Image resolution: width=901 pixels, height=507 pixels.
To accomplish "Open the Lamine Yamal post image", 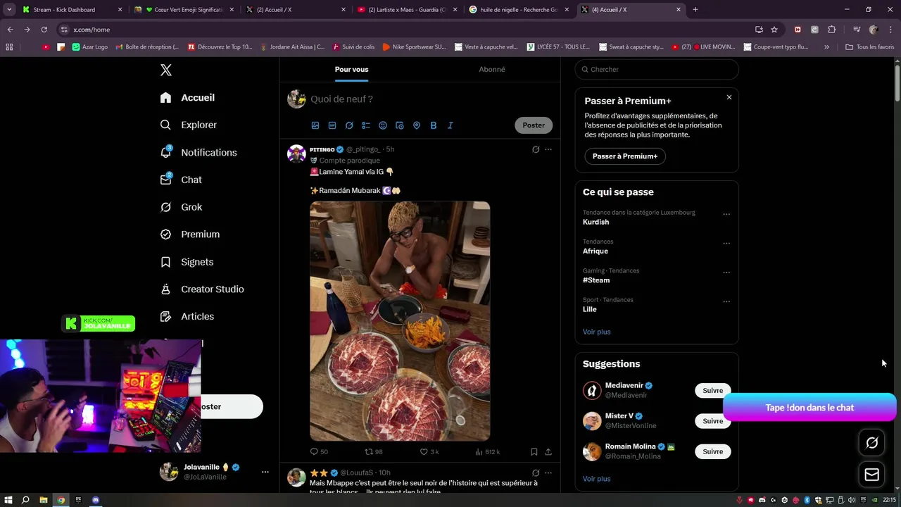I will click(x=400, y=321).
